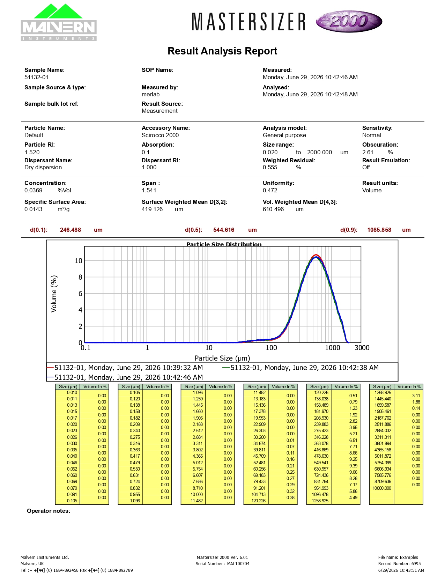The image size is (445, 576).
Task: Click the d(0.1) value 246.488
Action: click(71, 230)
